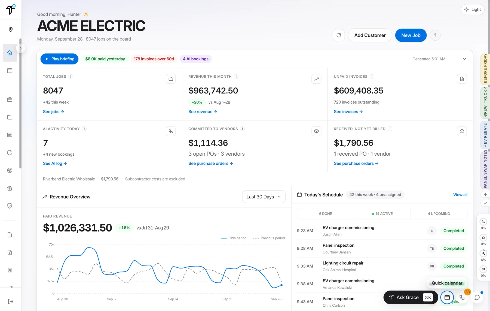Follow the See jobs link

tap(53, 112)
